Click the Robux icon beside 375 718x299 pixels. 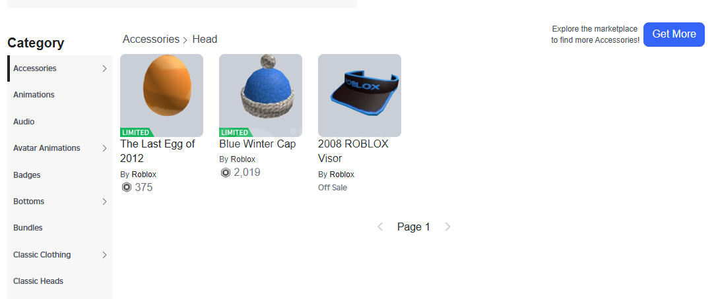pyautogui.click(x=127, y=187)
